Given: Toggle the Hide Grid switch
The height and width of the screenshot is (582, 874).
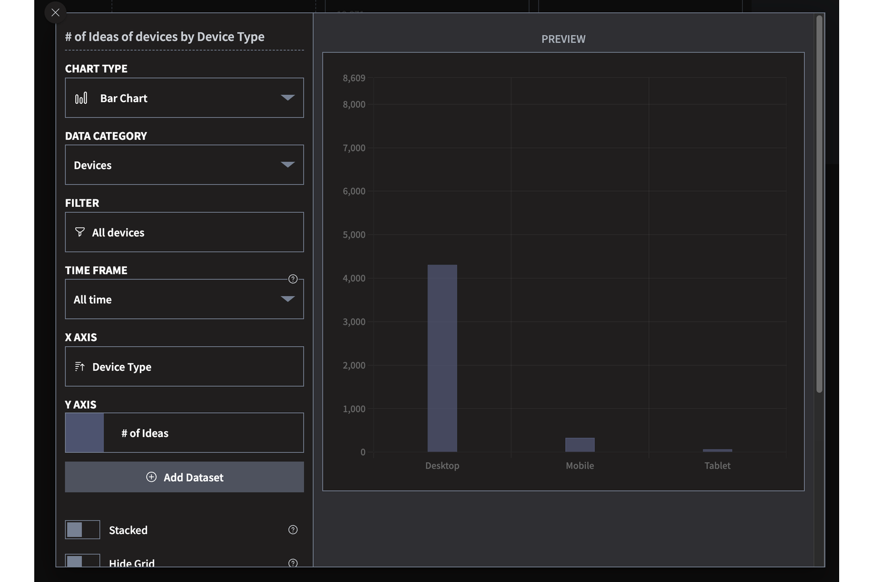Looking at the screenshot, I should click(83, 561).
